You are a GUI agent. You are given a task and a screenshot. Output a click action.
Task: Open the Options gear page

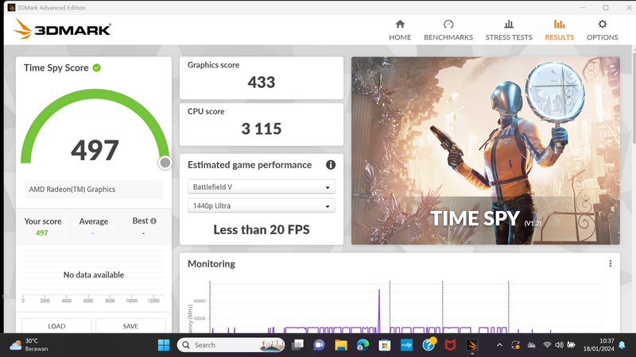pyautogui.click(x=602, y=30)
